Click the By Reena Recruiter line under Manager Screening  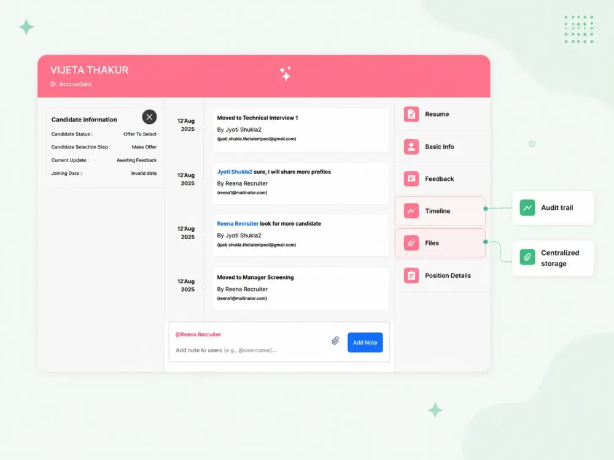point(243,289)
